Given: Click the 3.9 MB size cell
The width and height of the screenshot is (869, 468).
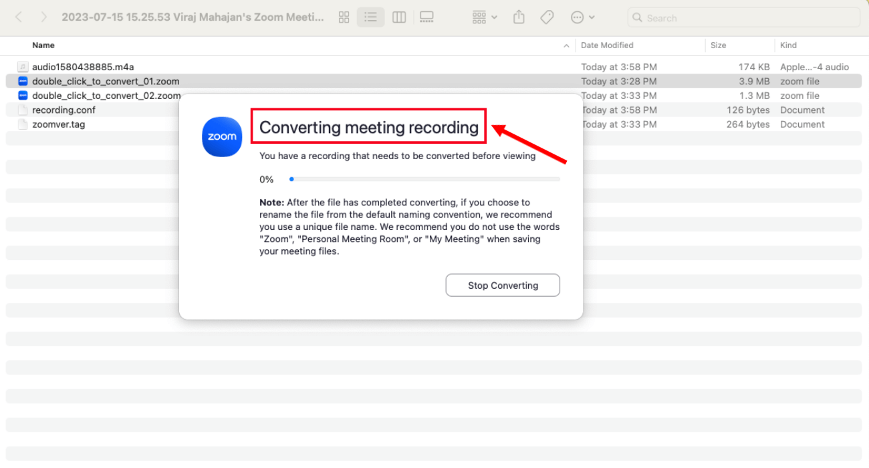Looking at the screenshot, I should pyautogui.click(x=754, y=82).
